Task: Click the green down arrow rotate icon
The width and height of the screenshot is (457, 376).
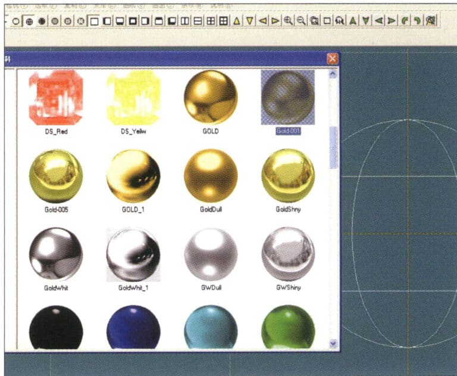Action: click(x=366, y=20)
